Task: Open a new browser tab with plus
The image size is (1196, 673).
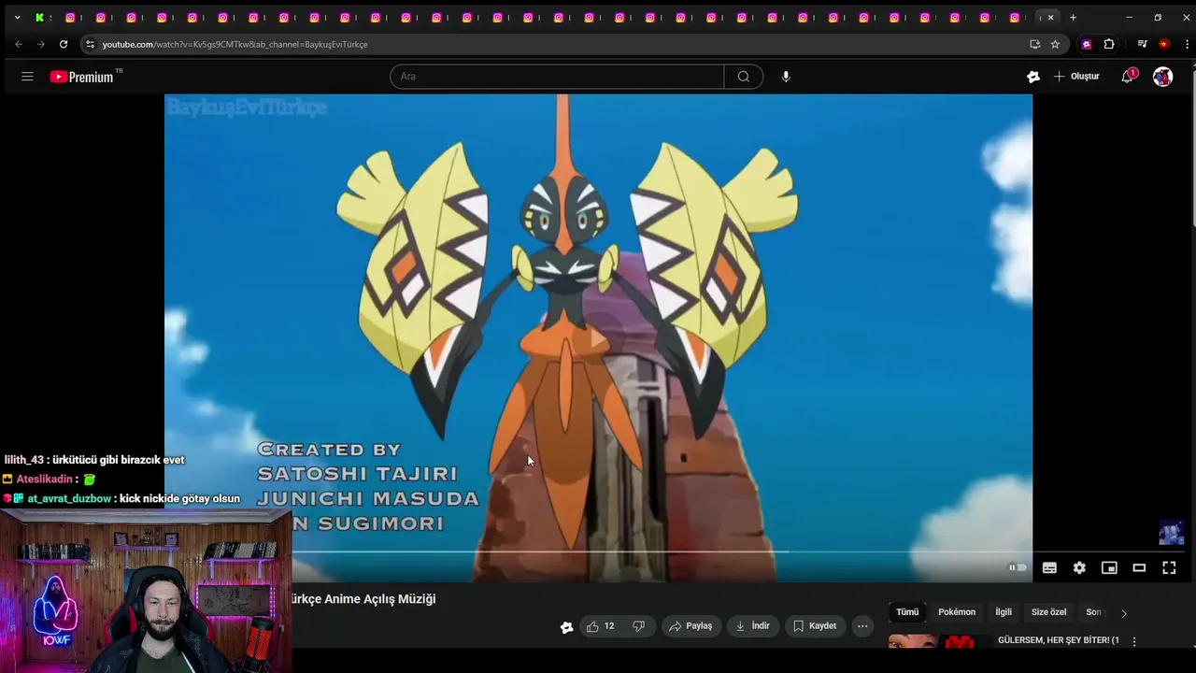Action: pos(1073,18)
